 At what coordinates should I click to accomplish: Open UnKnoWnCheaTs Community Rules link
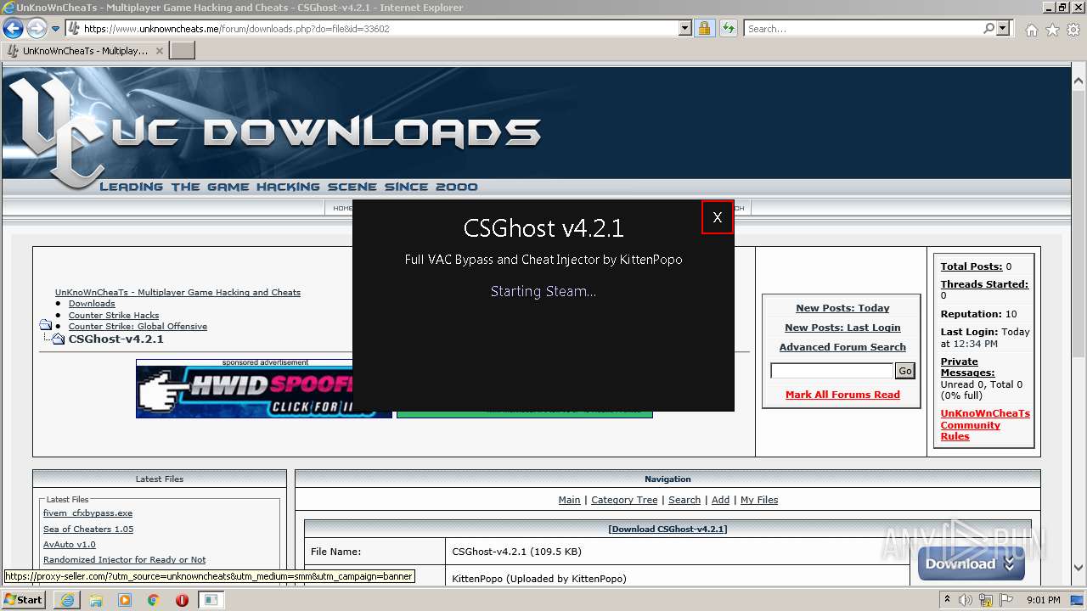(x=985, y=425)
